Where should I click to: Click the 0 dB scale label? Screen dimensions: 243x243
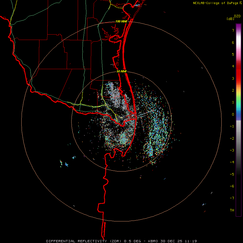(233, 114)
